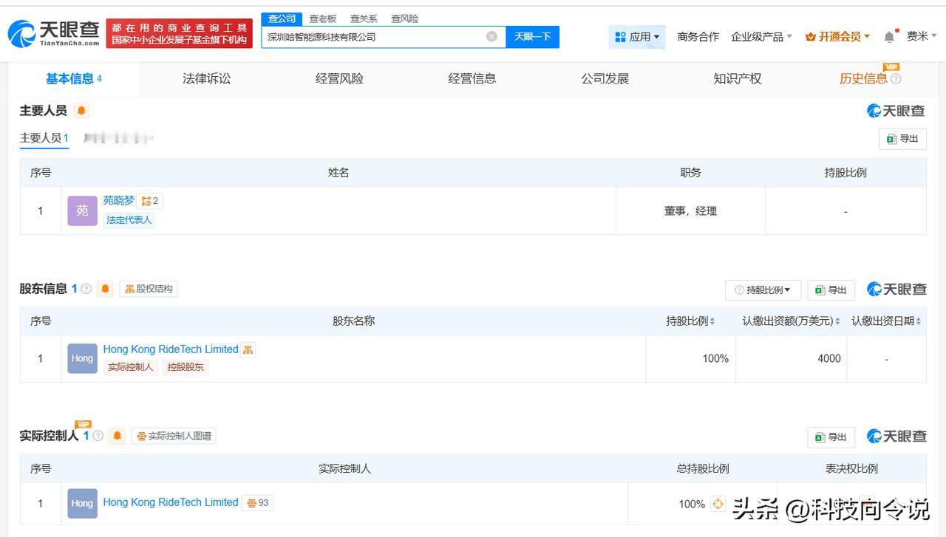The height and width of the screenshot is (537, 946).
Task: Click the bell icon in the 实际控制人 header
Action: [x=117, y=436]
